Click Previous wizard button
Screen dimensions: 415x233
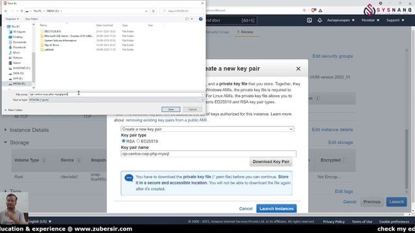tap(372, 202)
